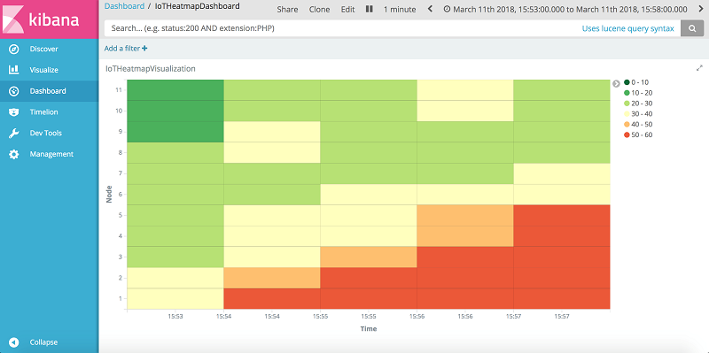709x353 pixels.
Task: Open the Share menu
Action: pyautogui.click(x=287, y=10)
